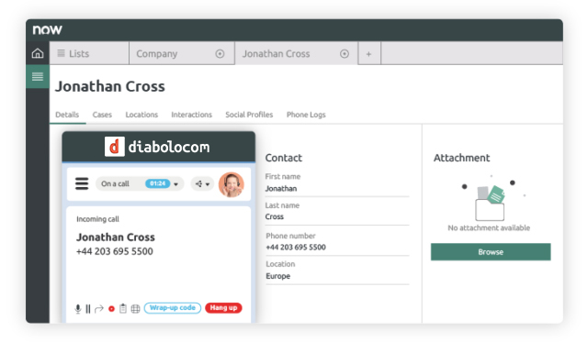Click the 01:24 call timer badge
This screenshot has height=342, width=588.
(157, 183)
